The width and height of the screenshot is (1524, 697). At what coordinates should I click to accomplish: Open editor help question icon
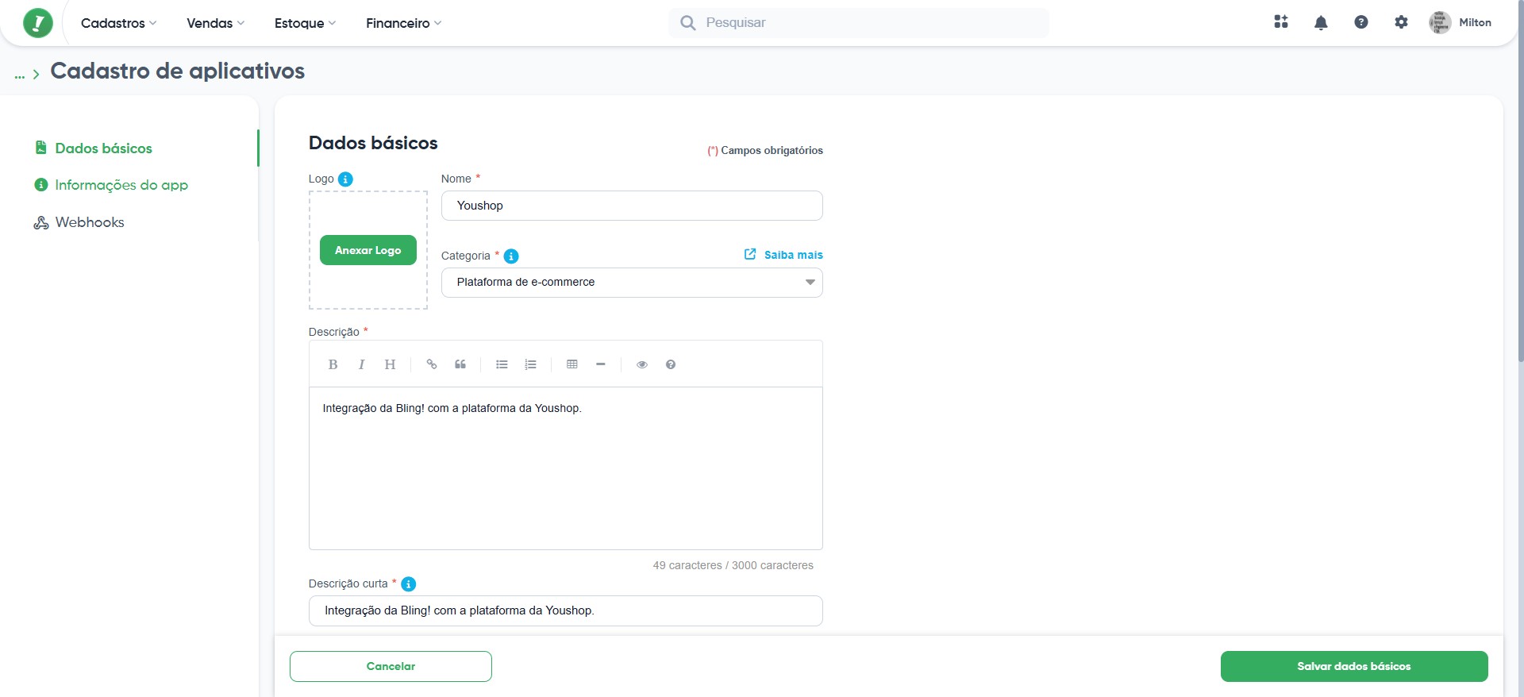pyautogui.click(x=671, y=364)
